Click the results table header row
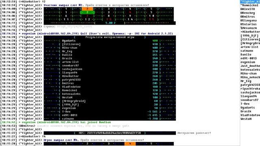The width and height of the screenshot is (260, 146). [110, 37]
